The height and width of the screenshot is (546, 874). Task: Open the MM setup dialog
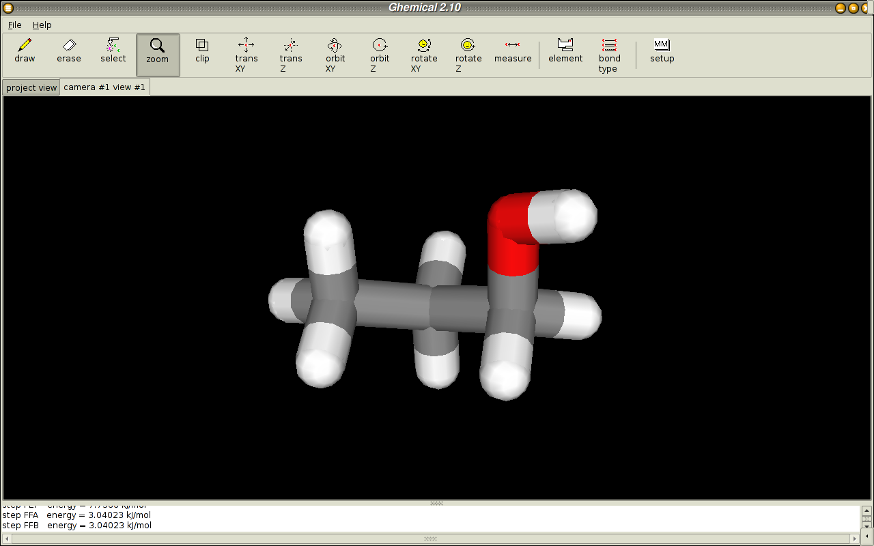point(662,51)
